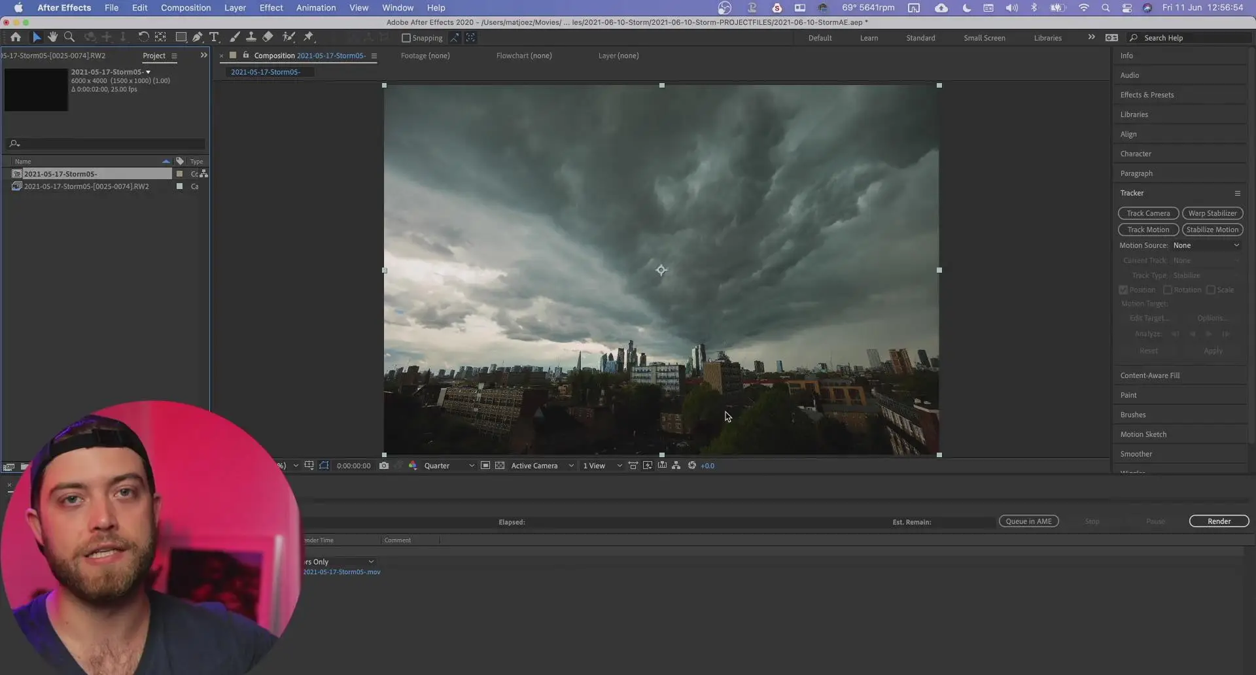Viewport: 1256px width, 675px height.
Task: Select the Rotation tool
Action: coord(143,37)
